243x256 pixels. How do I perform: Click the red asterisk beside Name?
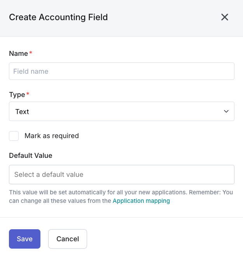click(31, 53)
